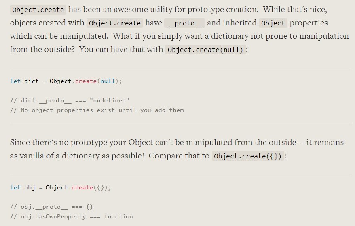Screen dimensions: 355x226
Task: Click the null keyword in the first code block
Action: tap(107, 81)
